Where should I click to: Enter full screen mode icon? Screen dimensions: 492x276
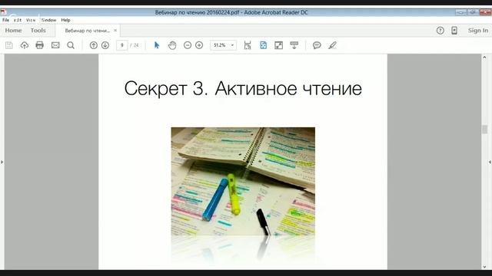(278, 45)
